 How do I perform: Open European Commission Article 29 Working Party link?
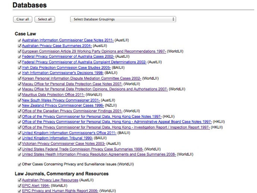94,51
